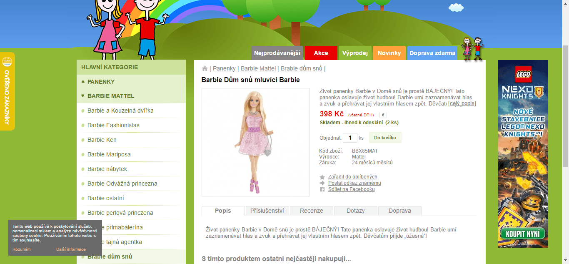Open the Ověřeno zákazníky side badge
The image size is (569, 264).
coord(7,91)
